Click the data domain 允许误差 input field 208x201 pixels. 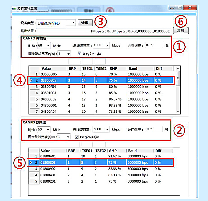153,129
